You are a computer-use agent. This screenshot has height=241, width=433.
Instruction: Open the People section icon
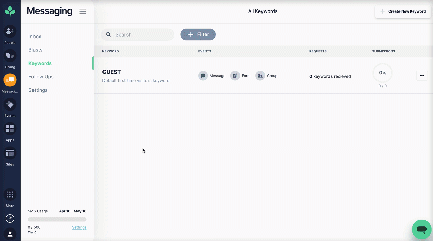(x=10, y=31)
